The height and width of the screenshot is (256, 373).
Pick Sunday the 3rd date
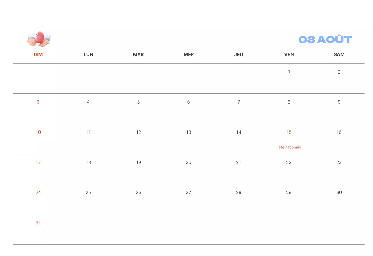coord(38,102)
